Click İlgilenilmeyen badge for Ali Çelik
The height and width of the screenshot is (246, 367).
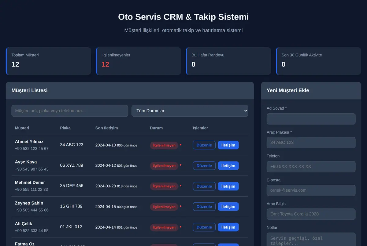(x=164, y=227)
